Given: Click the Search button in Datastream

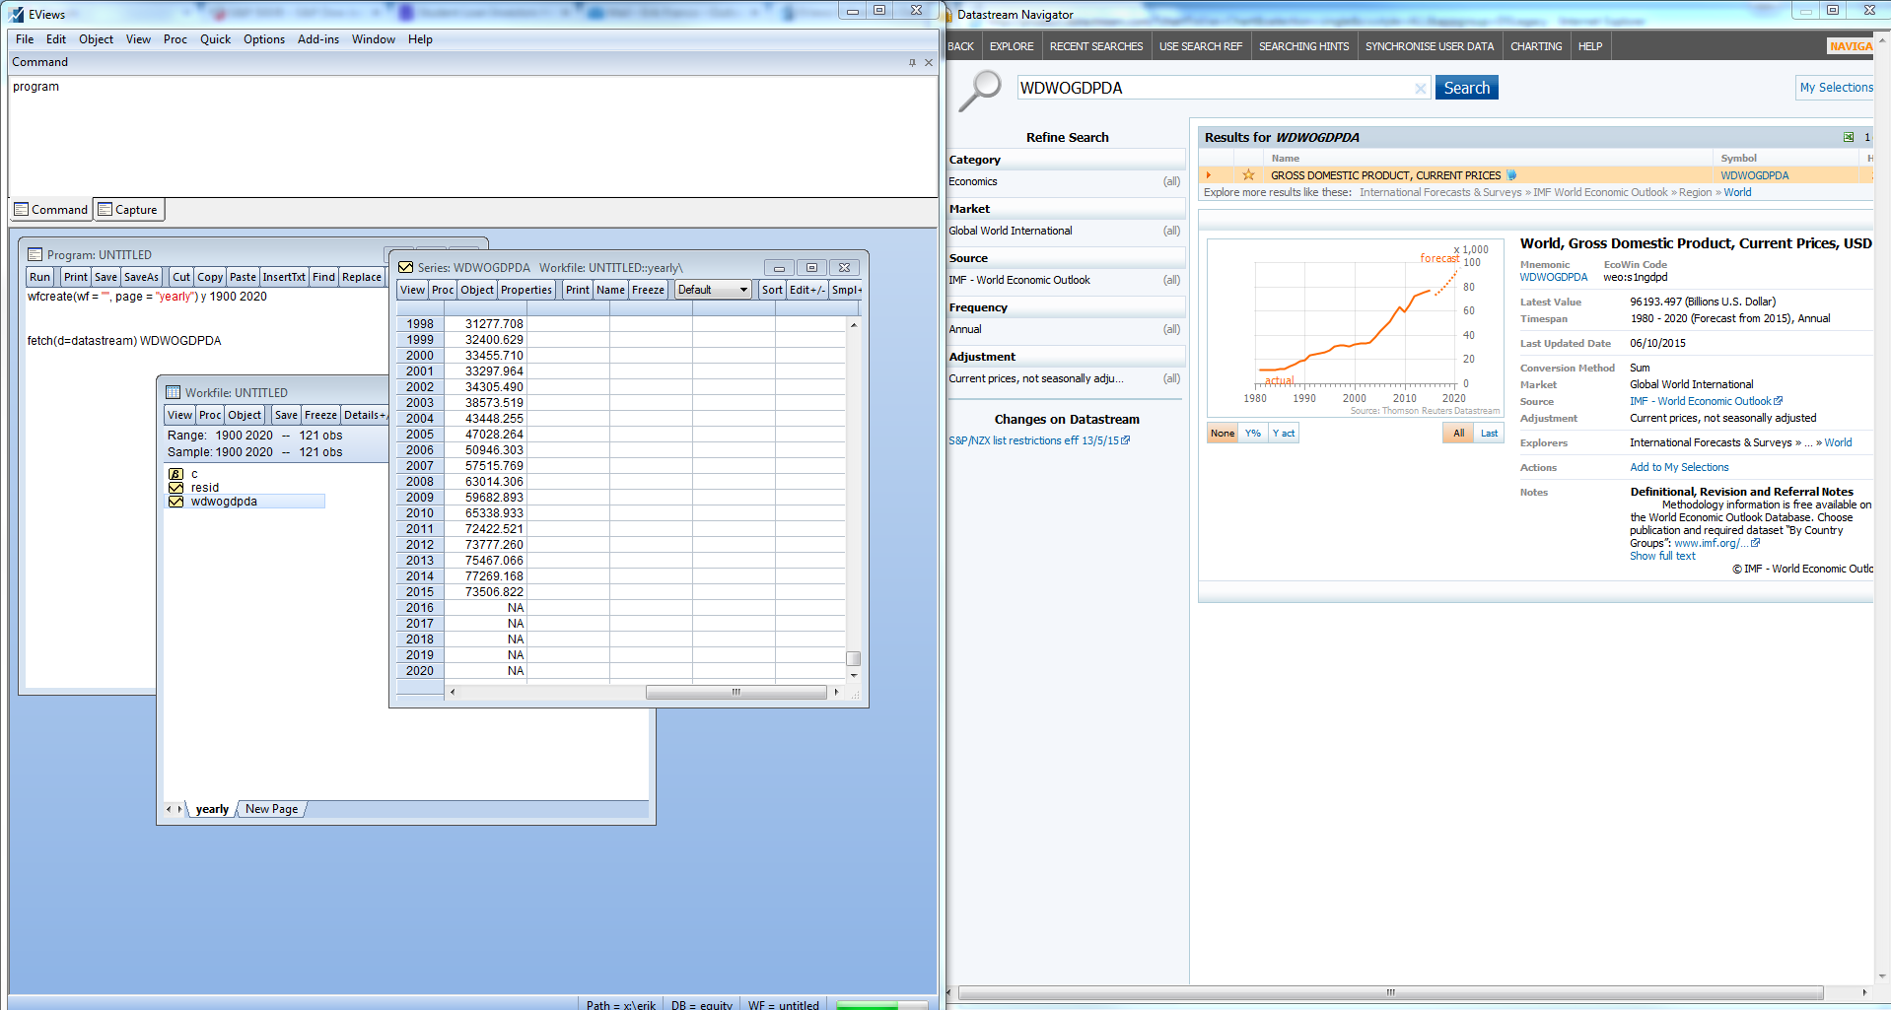Looking at the screenshot, I should click(1466, 88).
